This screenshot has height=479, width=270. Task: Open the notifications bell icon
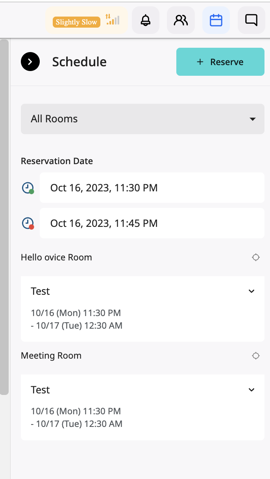click(146, 20)
